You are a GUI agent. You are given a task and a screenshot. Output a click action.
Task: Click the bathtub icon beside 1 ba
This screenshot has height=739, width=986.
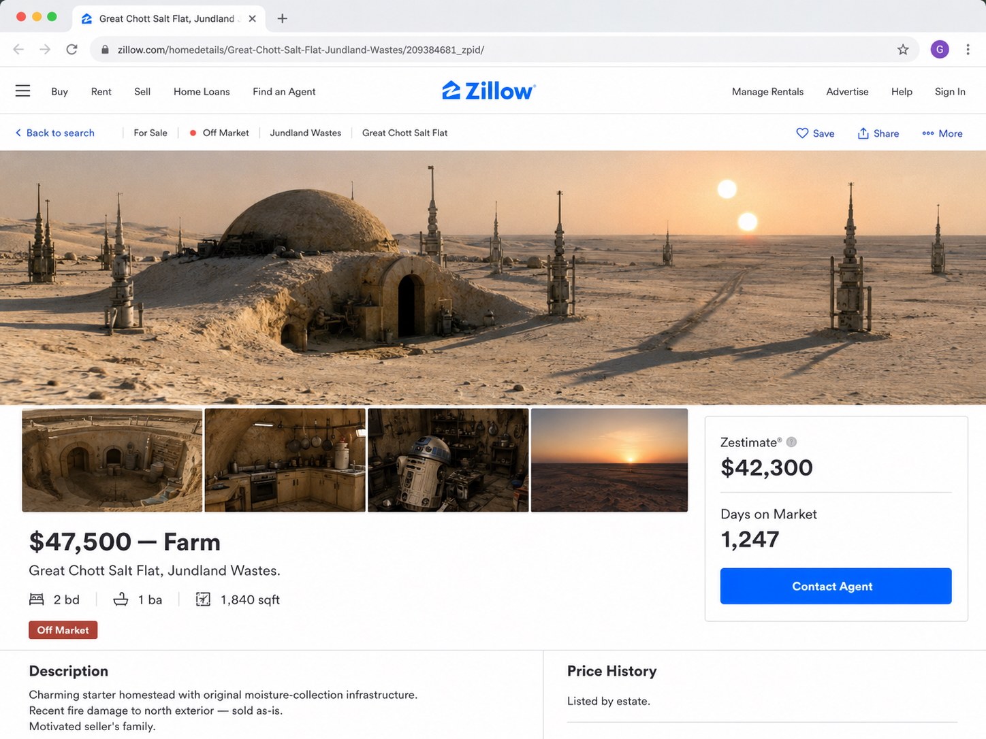click(121, 599)
